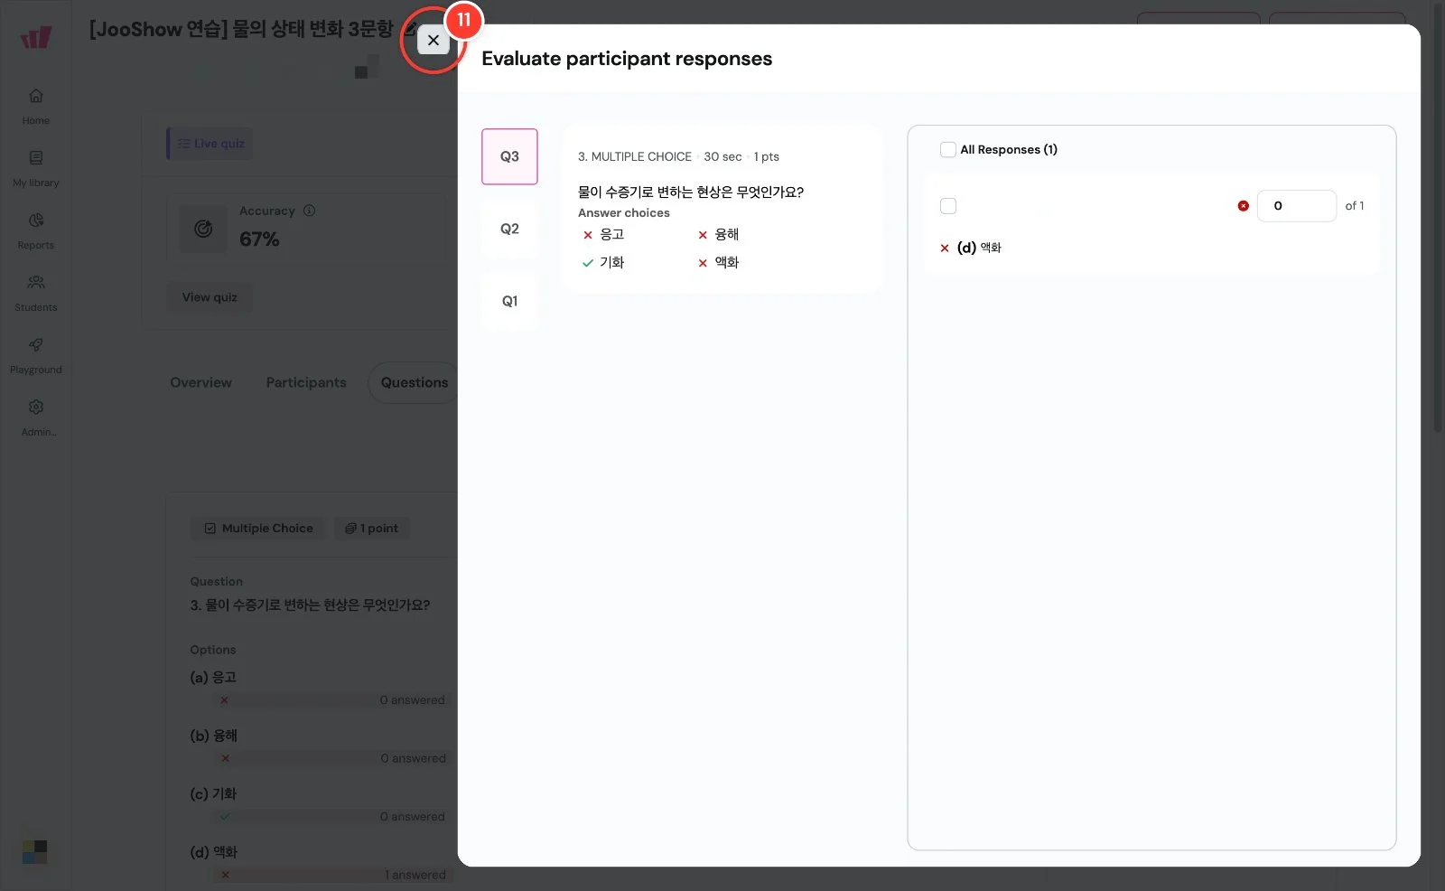This screenshot has height=891, width=1445.
Task: Click the page scrollbar on the right edge
Action: 1438,217
